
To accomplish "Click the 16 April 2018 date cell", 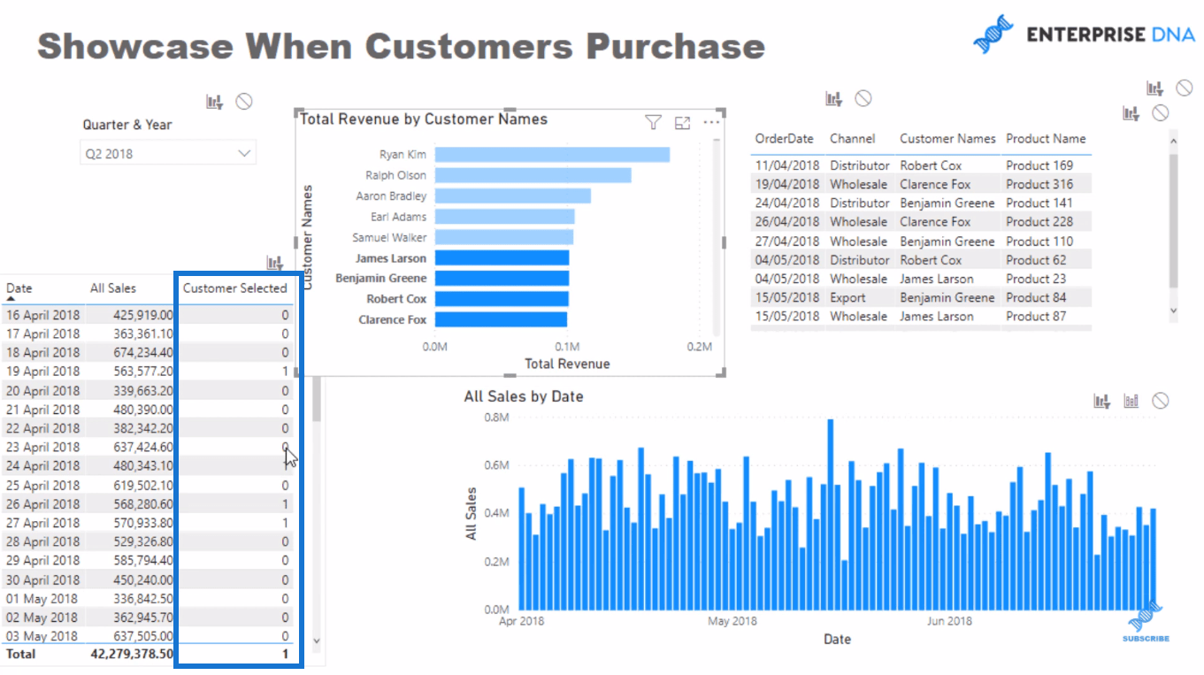I will 43,315.
